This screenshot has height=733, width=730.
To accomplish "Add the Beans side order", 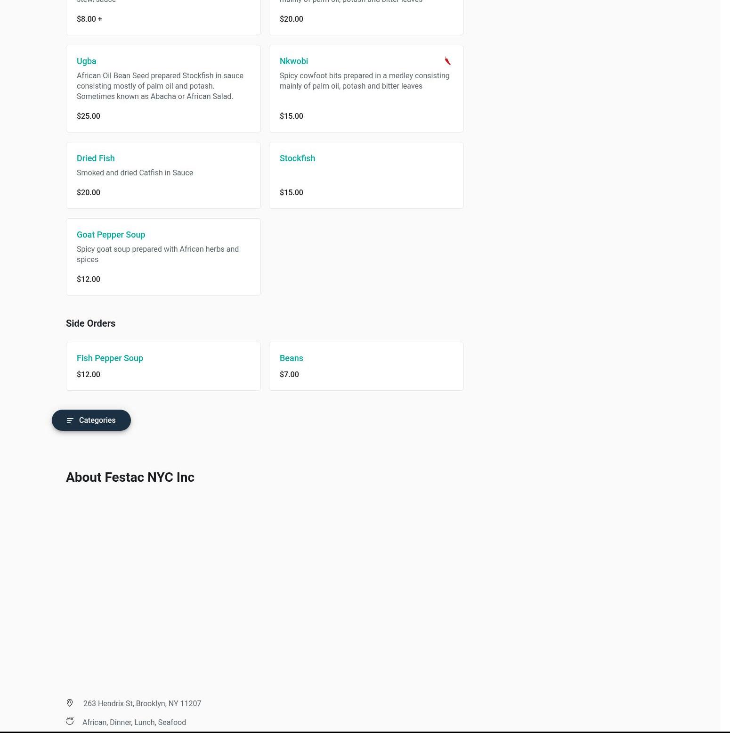I will pyautogui.click(x=366, y=366).
